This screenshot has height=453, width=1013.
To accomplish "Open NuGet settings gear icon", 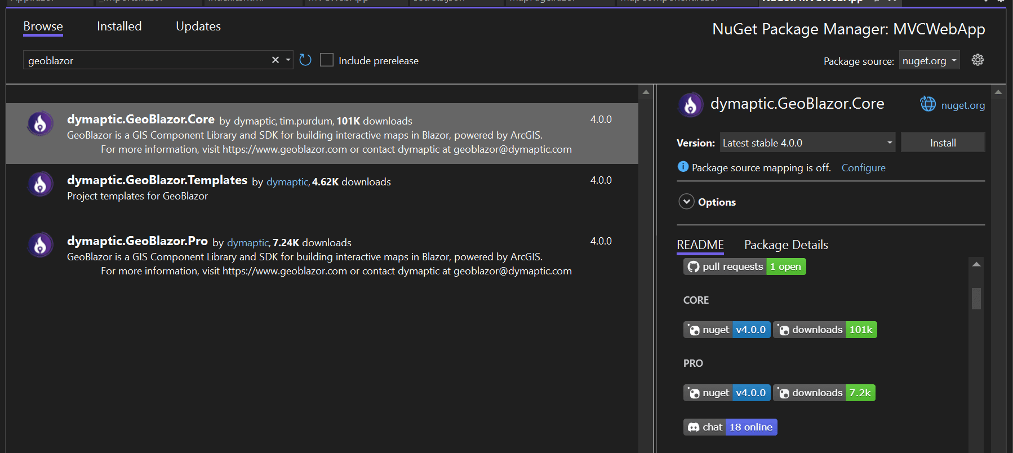I will (x=978, y=60).
